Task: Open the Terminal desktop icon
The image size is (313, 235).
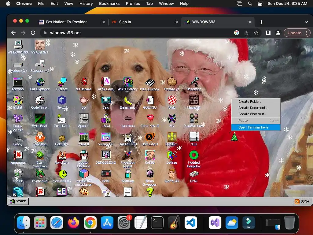Action: pos(18,84)
